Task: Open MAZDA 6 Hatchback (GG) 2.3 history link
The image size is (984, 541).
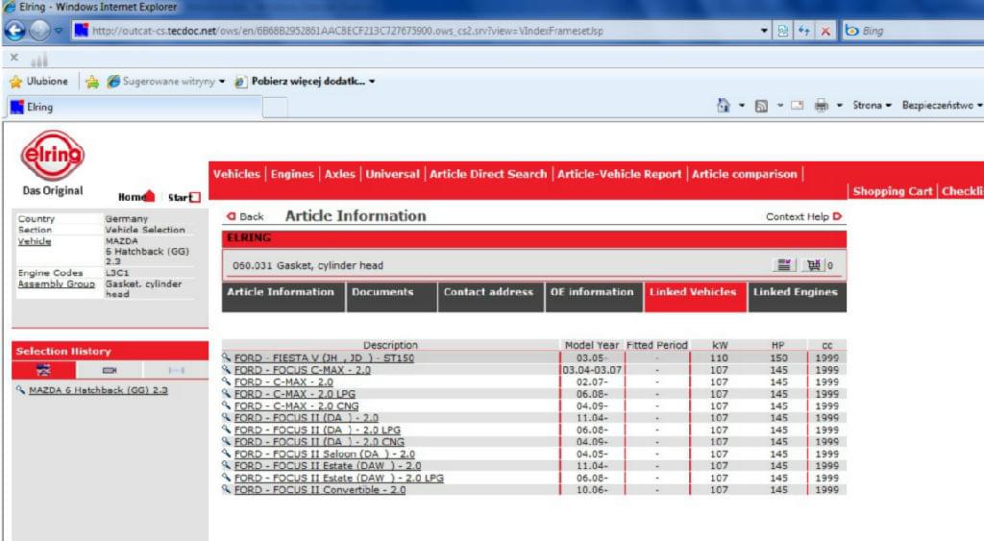Action: click(98, 390)
